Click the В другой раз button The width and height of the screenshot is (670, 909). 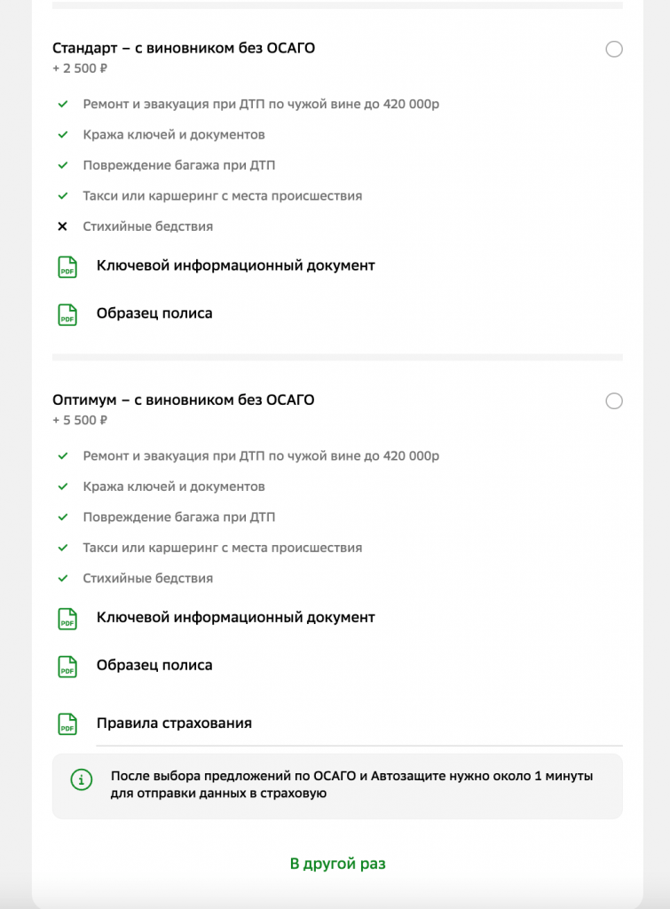click(337, 863)
